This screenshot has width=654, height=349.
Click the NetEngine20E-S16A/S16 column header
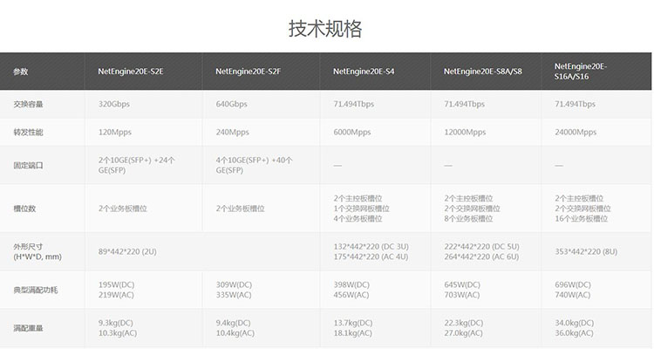point(582,72)
